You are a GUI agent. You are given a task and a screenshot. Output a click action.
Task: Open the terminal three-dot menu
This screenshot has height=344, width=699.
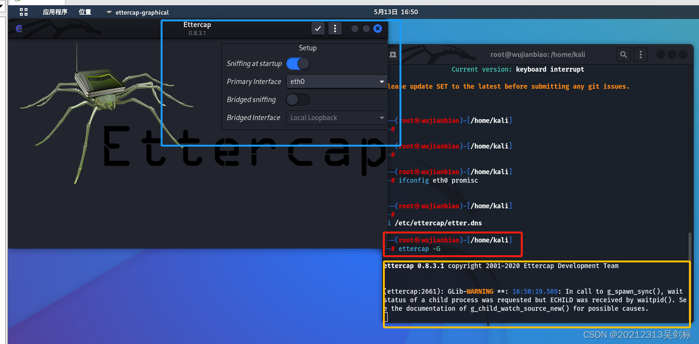click(641, 55)
